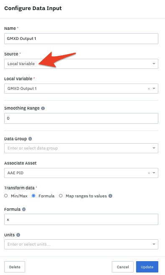The width and height of the screenshot is (165, 275).
Task: Click the Data Group info icon
Action: [30, 139]
